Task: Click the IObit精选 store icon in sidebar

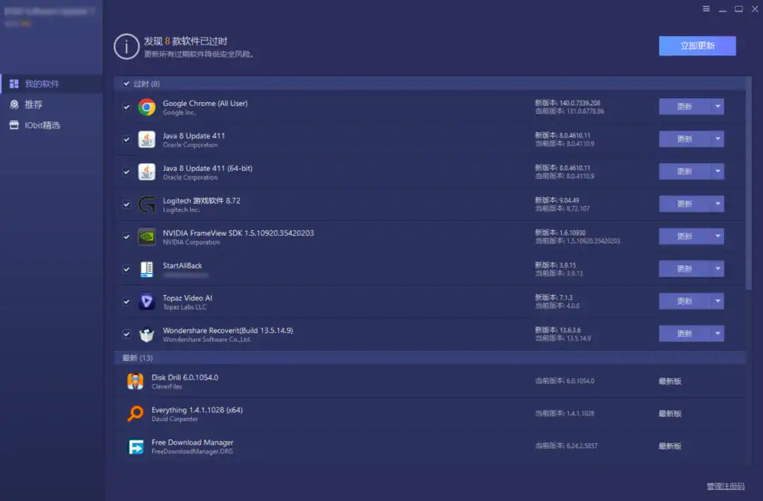Action: 14,125
